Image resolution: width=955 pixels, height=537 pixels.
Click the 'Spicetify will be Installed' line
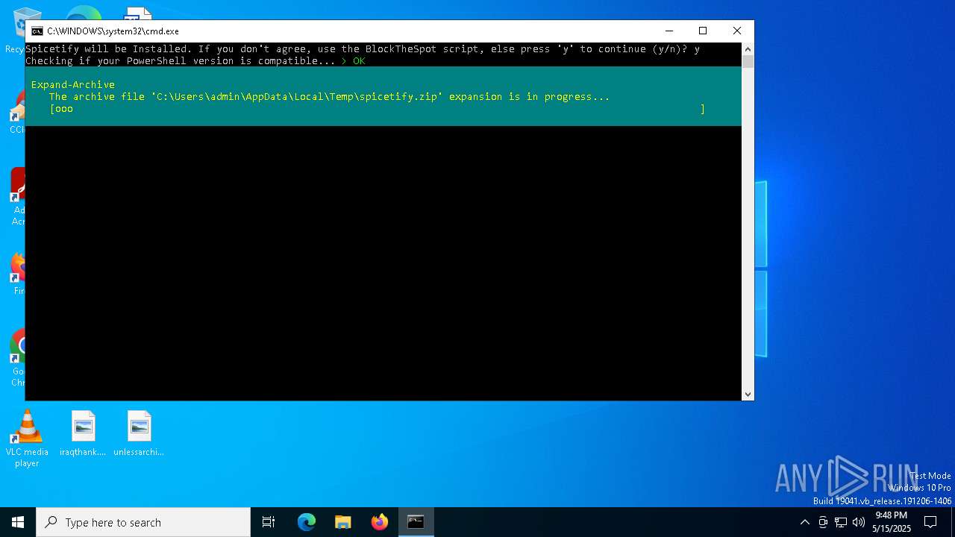pyautogui.click(x=363, y=49)
